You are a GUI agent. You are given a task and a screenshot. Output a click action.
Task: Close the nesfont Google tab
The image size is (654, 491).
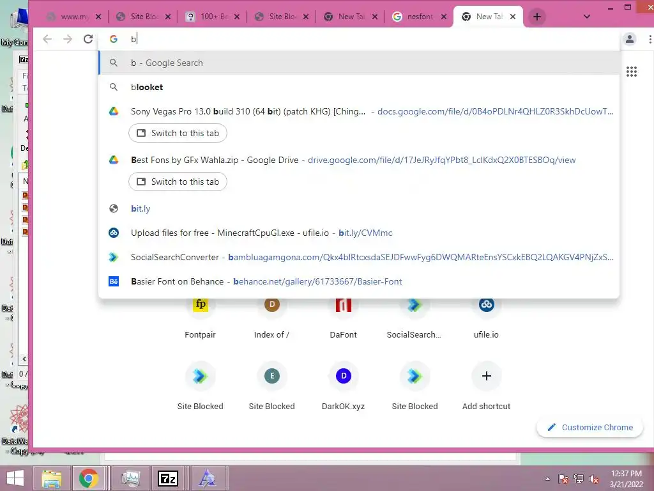click(x=444, y=17)
